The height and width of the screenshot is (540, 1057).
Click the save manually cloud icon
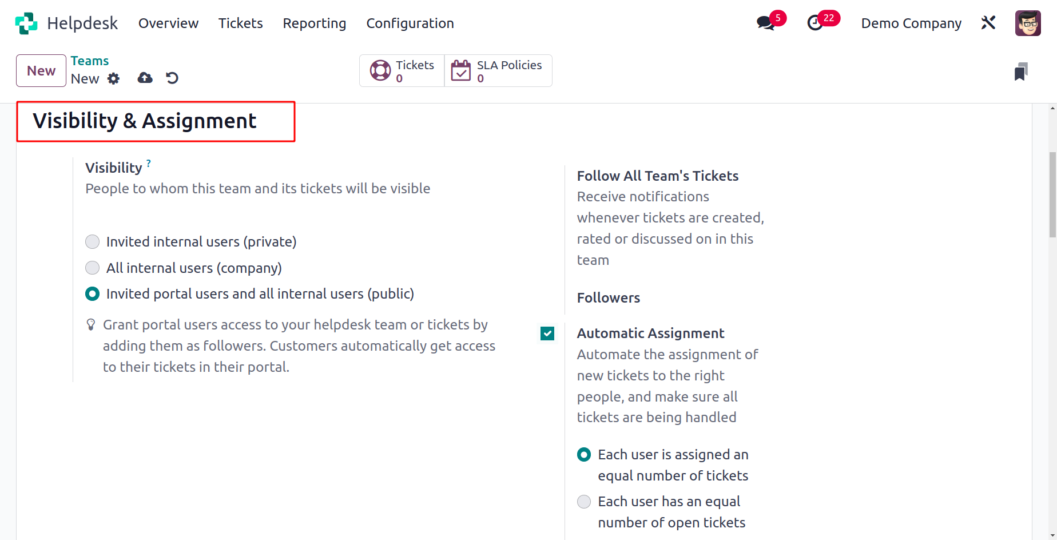[x=145, y=78]
